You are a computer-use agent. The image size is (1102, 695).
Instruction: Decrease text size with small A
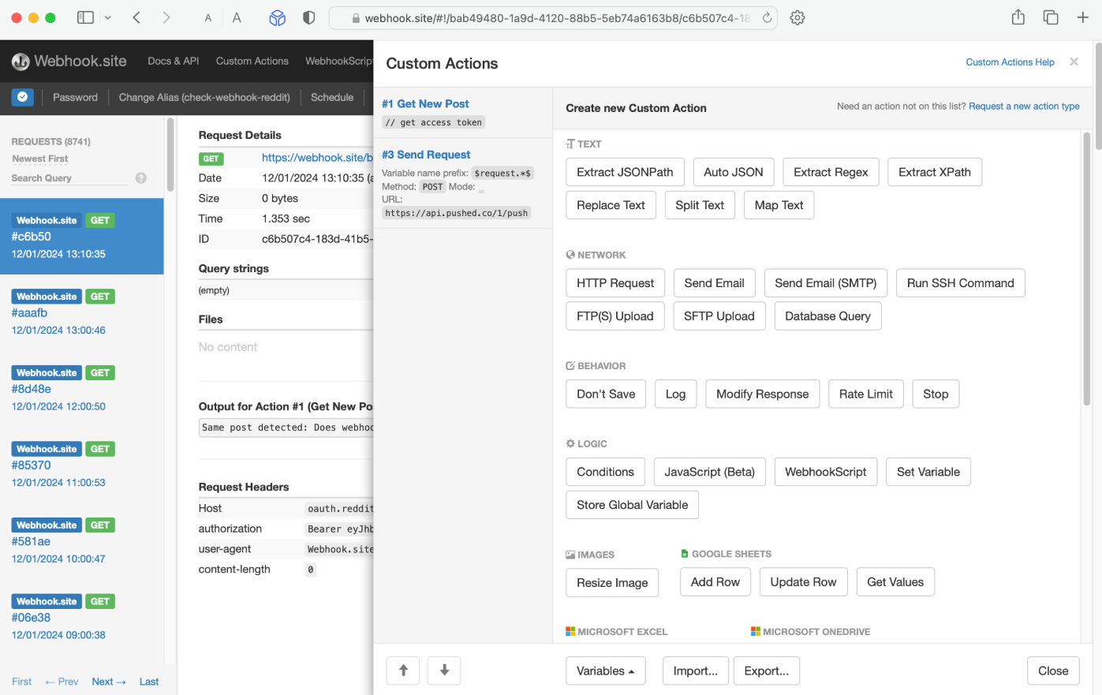[x=208, y=18]
